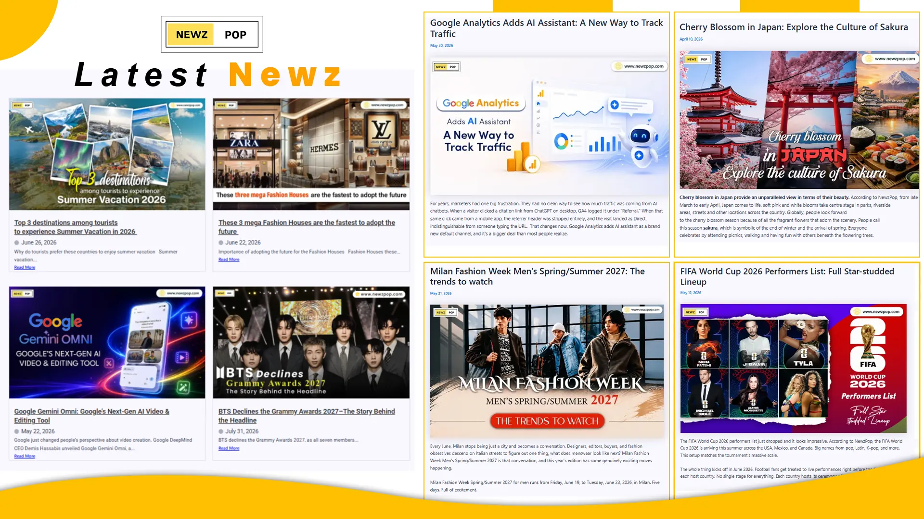
Task: Click the 'BTS declines the Grammy Awards 2027' excerpt
Action: coord(289,440)
